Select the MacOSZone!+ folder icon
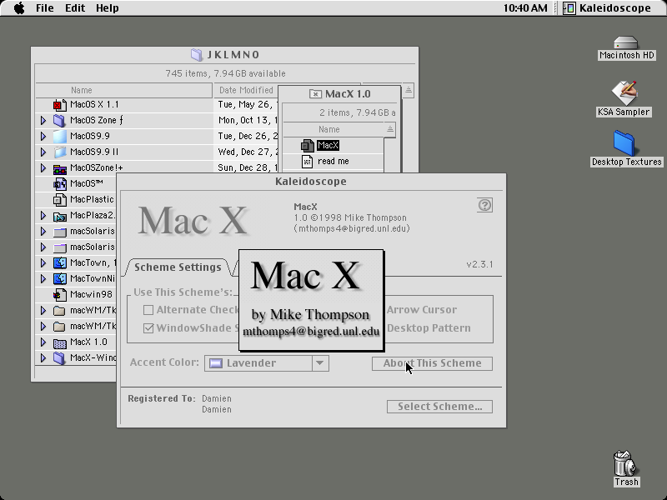Screen dimensions: 667x500 click(x=59, y=168)
